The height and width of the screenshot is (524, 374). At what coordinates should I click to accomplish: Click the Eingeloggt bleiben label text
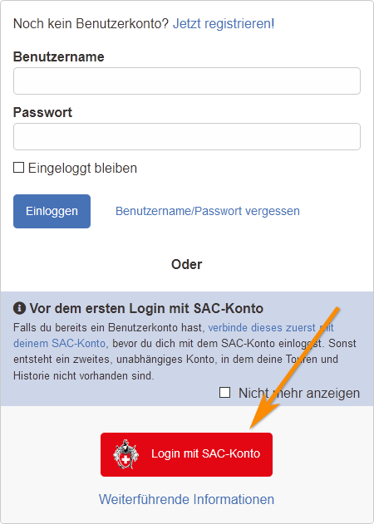(82, 168)
